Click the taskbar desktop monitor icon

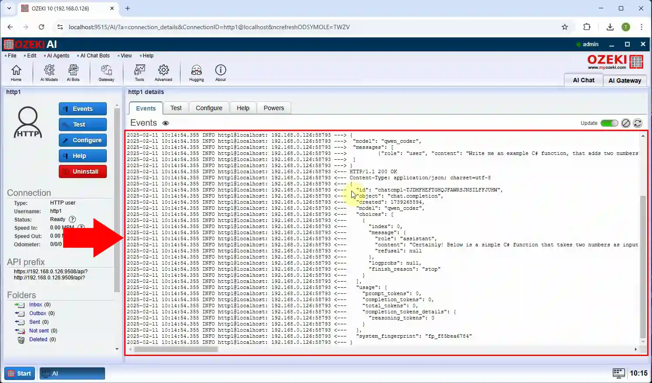point(619,373)
